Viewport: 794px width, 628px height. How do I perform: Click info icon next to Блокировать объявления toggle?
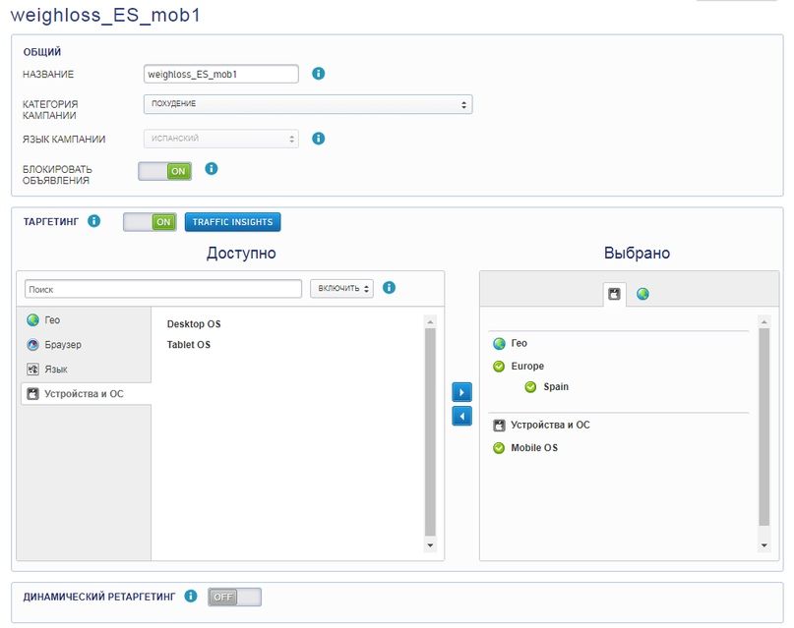[x=212, y=169]
